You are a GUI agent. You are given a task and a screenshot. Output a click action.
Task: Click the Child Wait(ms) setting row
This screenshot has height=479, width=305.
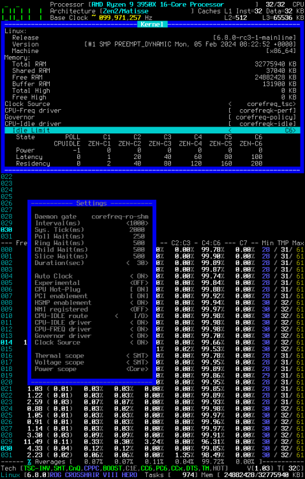click(92, 250)
